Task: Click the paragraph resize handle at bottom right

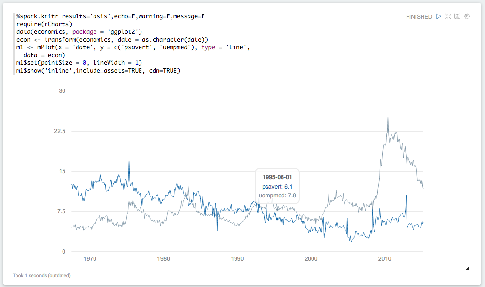Action: coord(467,268)
